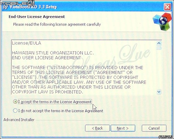Select "I accept the terms" radio button
The image size is (174, 139).
15,101
